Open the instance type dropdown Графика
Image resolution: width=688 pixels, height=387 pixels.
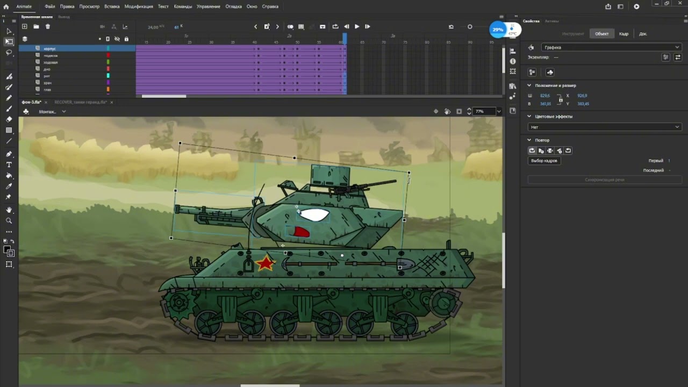coord(611,47)
